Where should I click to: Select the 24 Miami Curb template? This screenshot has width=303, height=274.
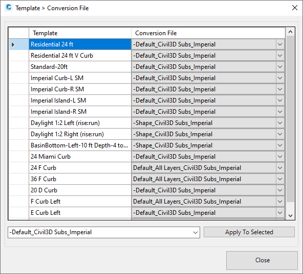80,157
